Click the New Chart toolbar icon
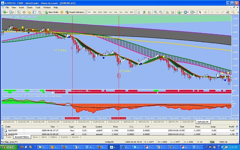 point(4,12)
